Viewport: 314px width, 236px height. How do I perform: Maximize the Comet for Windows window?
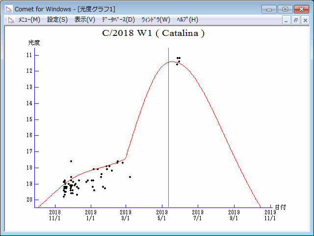[285, 9]
